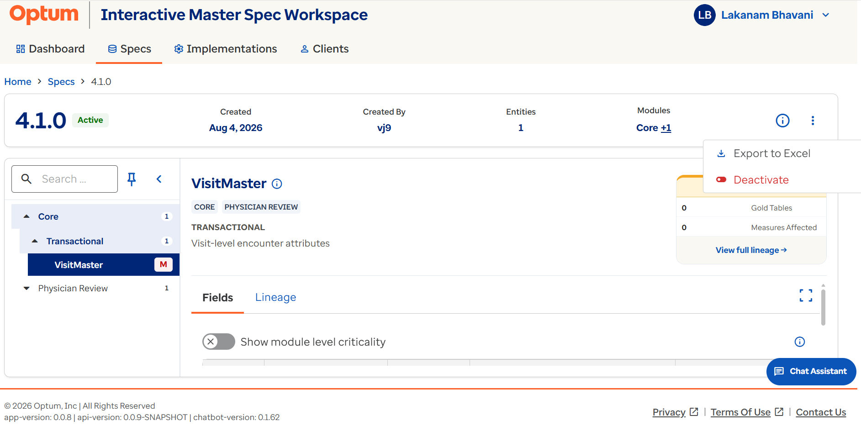Open the Dashboard tab
This screenshot has width=861, height=426.
point(50,49)
